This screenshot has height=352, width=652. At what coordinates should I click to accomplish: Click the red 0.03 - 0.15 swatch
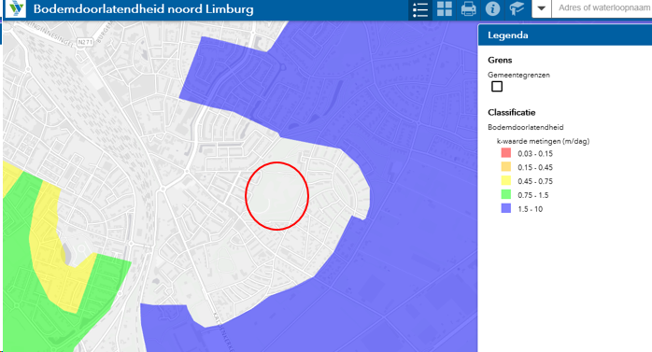(x=506, y=153)
